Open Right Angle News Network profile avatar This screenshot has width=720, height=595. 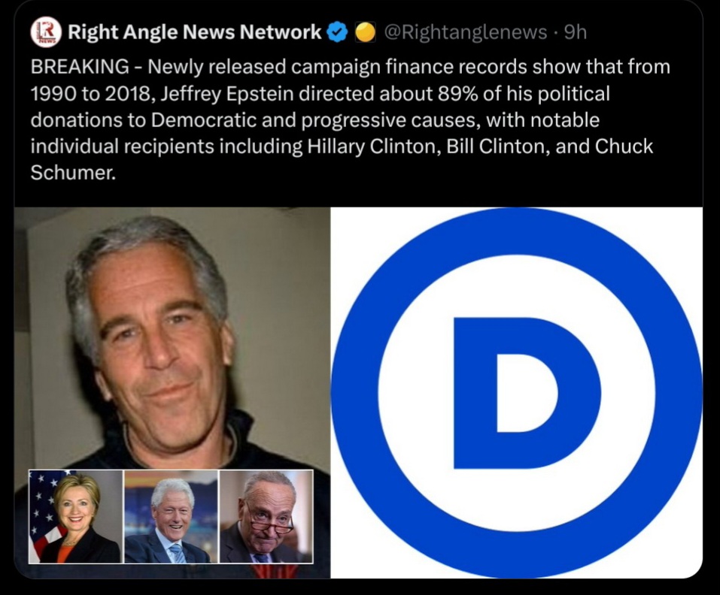click(45, 32)
